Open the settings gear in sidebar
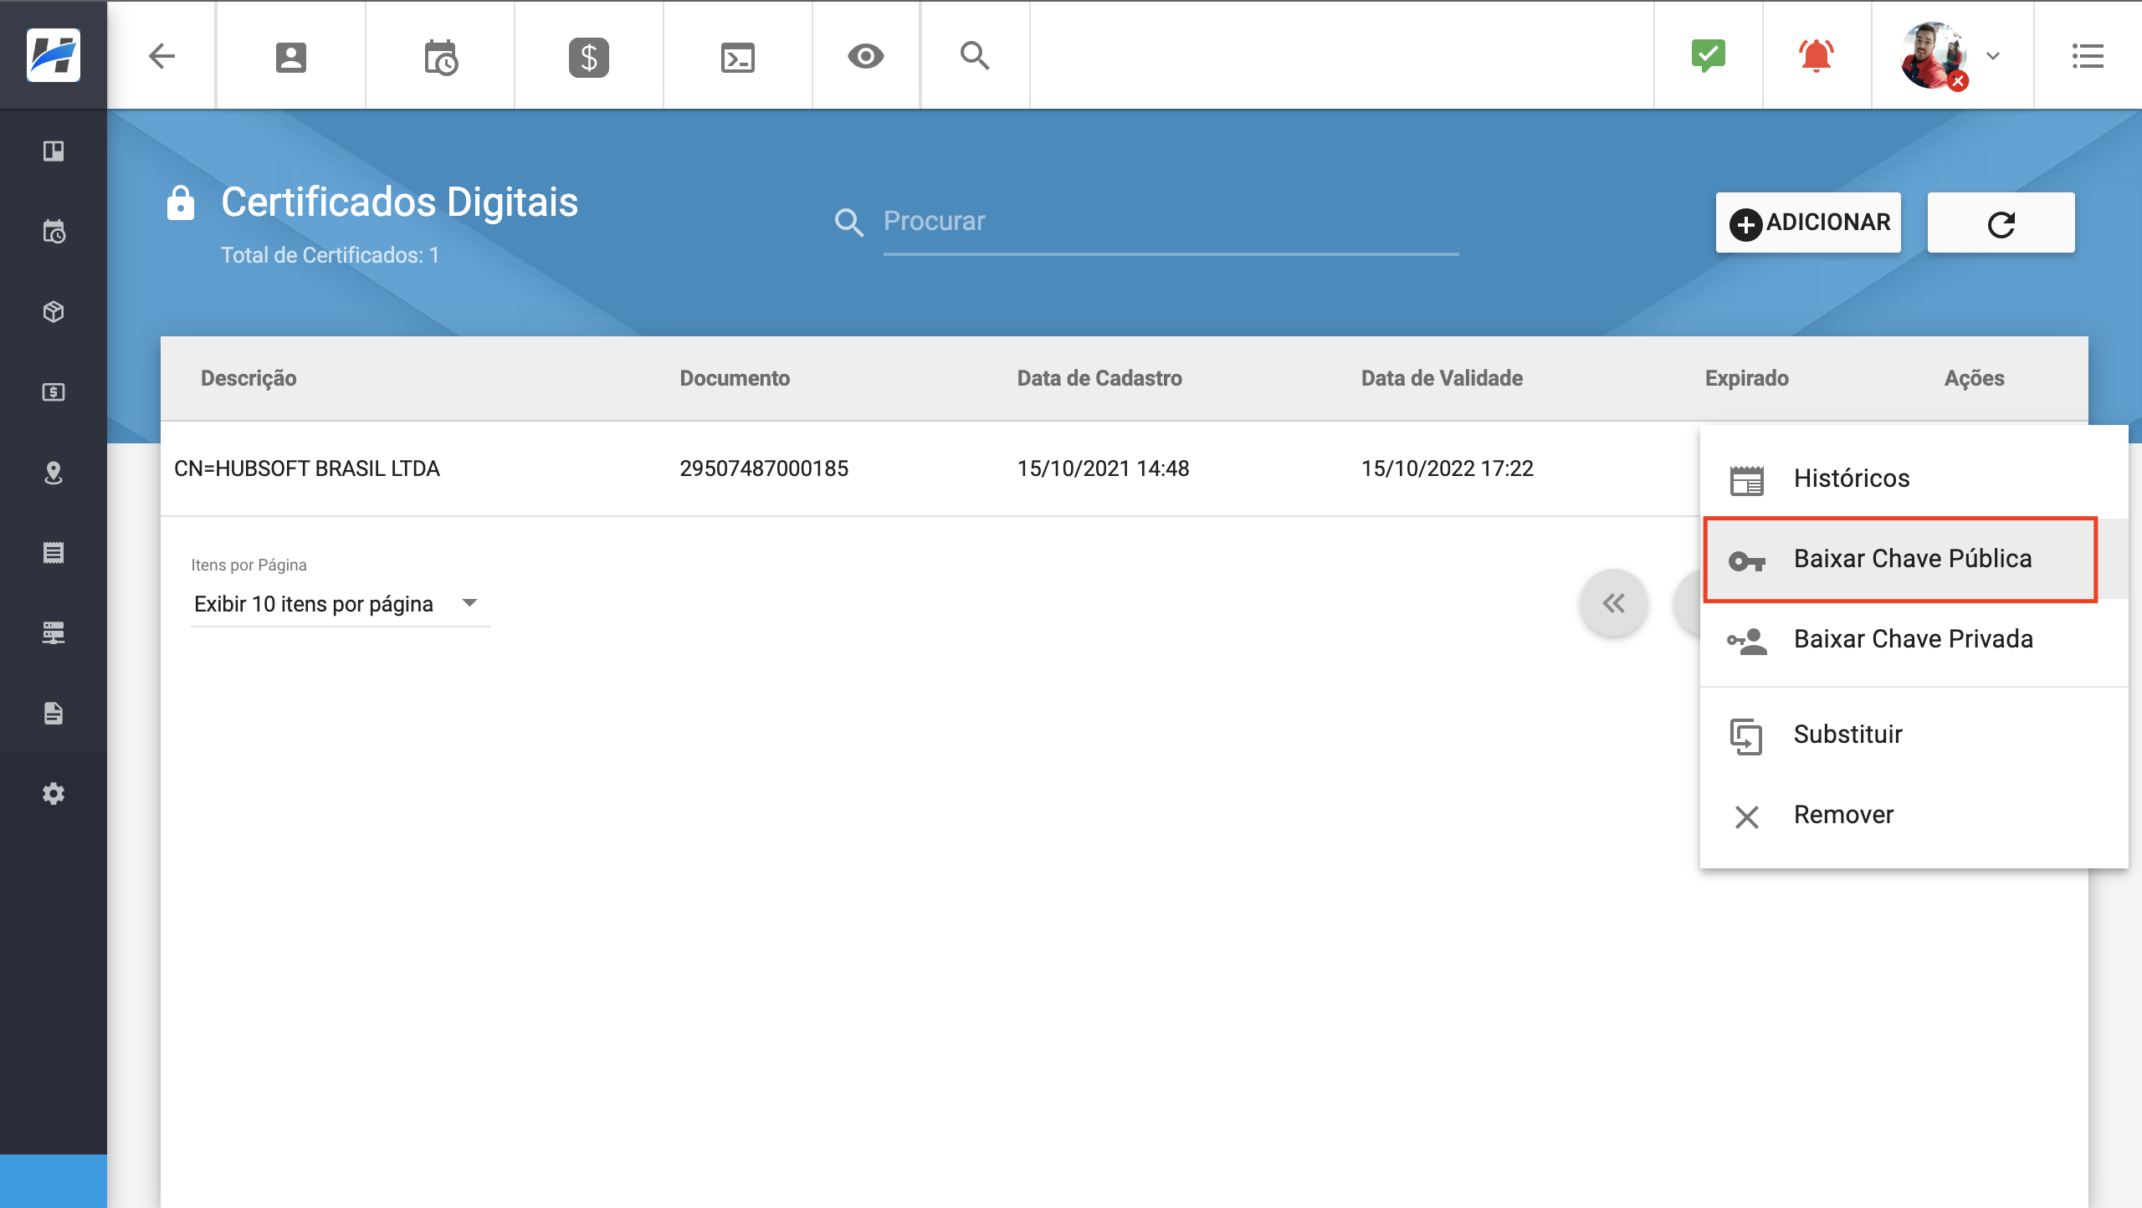This screenshot has height=1208, width=2142. [x=54, y=793]
